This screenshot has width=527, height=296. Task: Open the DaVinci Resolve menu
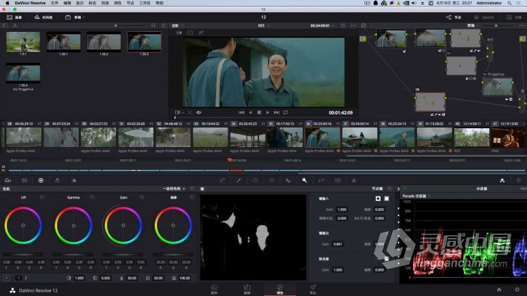coord(30,3)
